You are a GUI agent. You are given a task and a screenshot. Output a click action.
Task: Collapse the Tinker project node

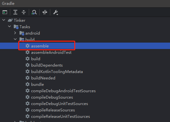pyautogui.click(x=4, y=20)
